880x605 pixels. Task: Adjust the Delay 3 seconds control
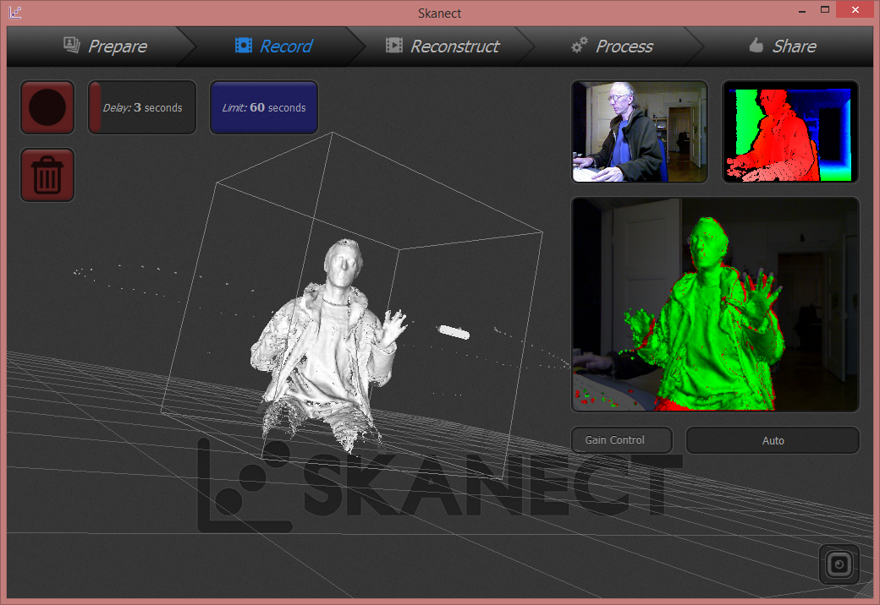click(x=142, y=107)
